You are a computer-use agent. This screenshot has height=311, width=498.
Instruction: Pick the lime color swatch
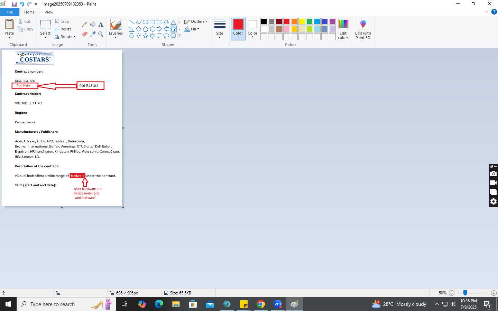[x=310, y=29]
